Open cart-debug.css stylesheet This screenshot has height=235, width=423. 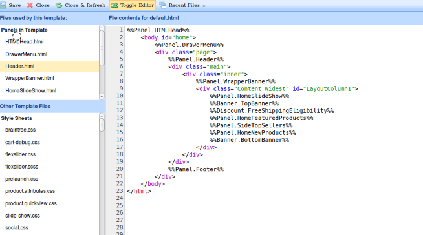(23, 142)
